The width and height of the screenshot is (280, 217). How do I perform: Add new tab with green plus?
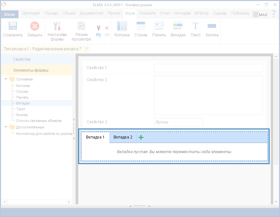coord(141,137)
